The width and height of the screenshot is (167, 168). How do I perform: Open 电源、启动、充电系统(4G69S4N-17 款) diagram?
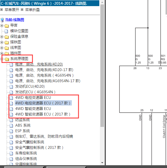48,81
